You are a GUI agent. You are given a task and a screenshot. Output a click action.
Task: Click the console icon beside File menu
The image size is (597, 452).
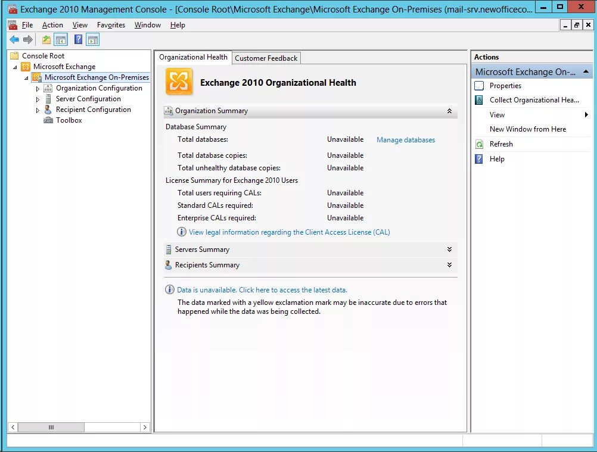(x=13, y=25)
